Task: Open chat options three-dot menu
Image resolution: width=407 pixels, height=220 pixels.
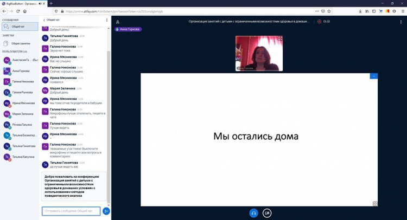Action: point(107,20)
